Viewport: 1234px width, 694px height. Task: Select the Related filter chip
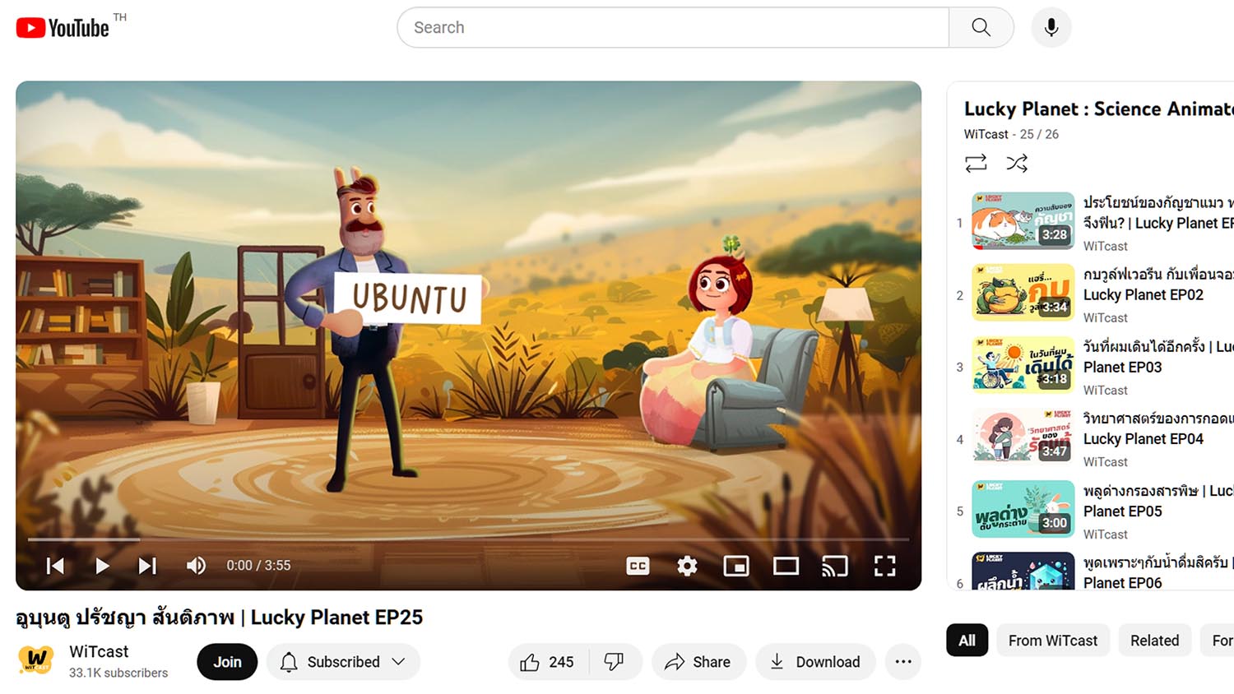(1153, 641)
